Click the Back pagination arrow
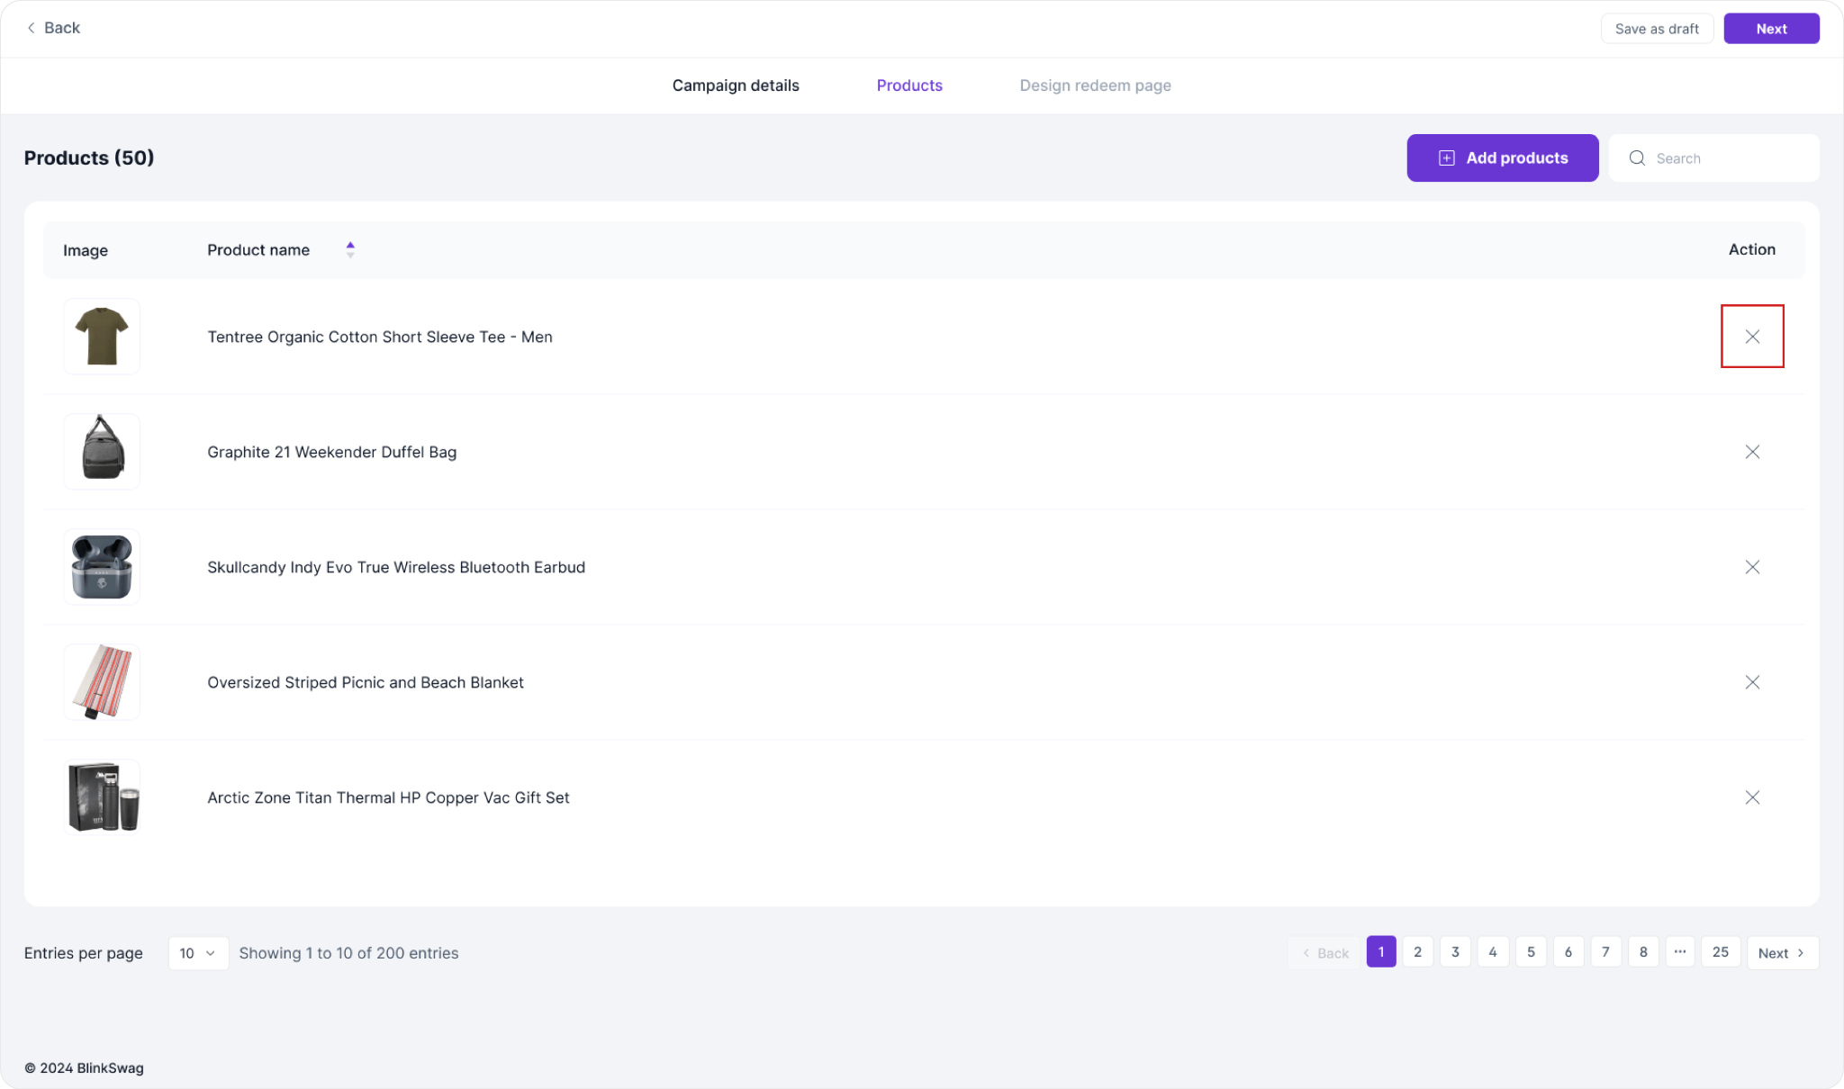1844x1089 pixels. pos(1324,951)
